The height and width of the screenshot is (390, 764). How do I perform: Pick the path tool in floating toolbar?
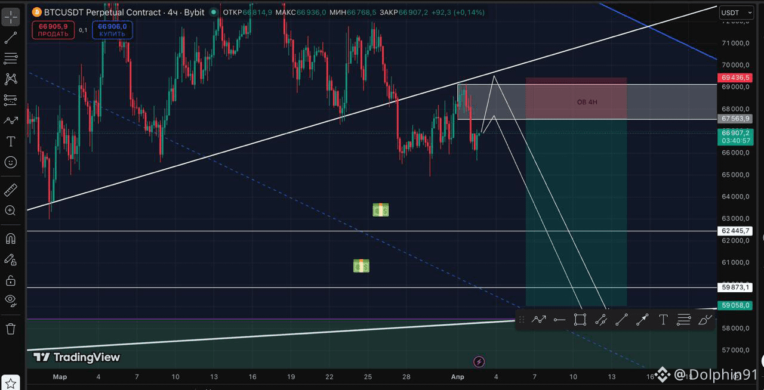538,320
